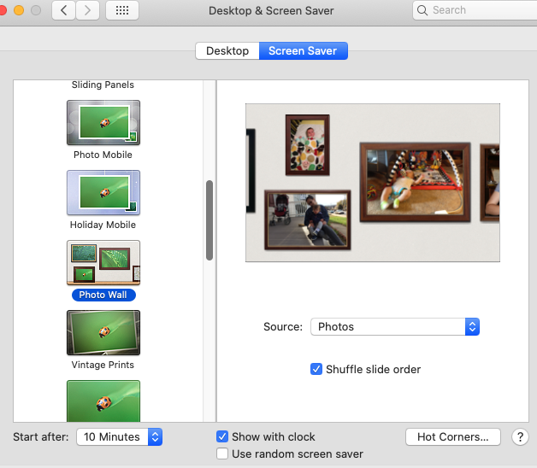Go back with the left arrow button

coord(63,10)
